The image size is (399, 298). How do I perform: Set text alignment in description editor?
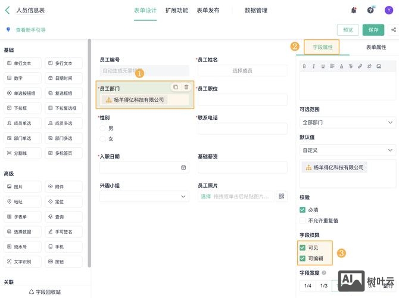point(332,67)
